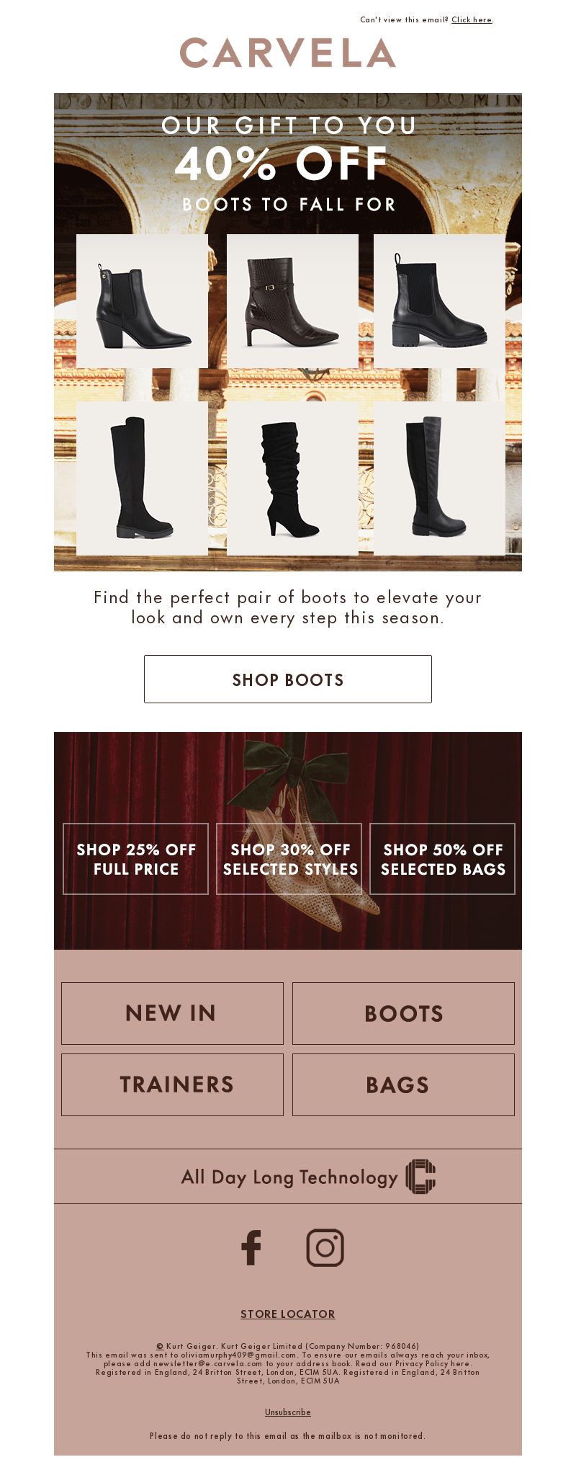The height and width of the screenshot is (1457, 576).
Task: Shop 30% off selected styles
Action: pyautogui.click(x=289, y=859)
